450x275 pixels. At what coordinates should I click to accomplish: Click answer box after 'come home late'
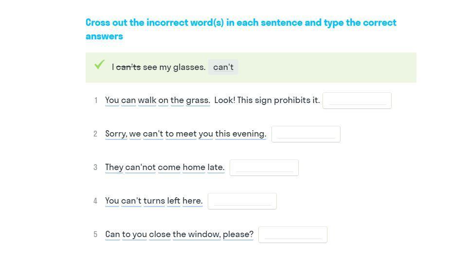[x=264, y=168]
